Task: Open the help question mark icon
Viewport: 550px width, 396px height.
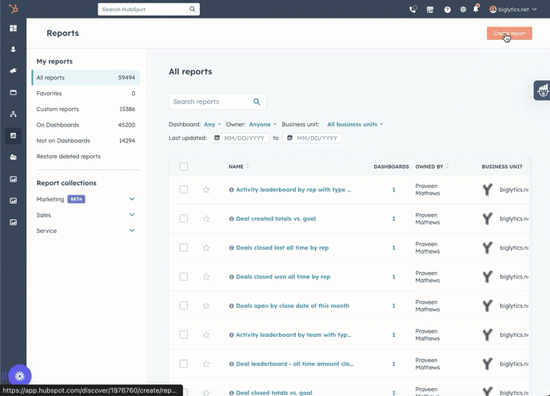Action: 447,10
